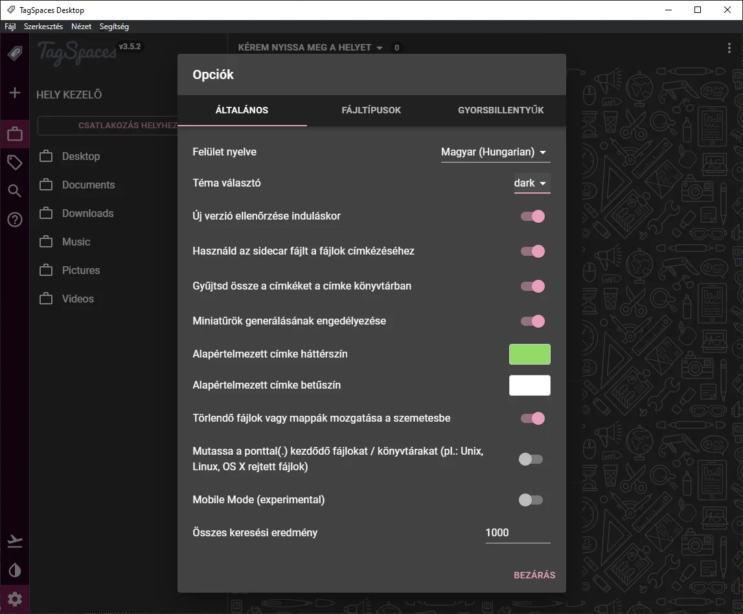
Task: Enable Mobile Mode (experimental) switch
Action: 531,500
